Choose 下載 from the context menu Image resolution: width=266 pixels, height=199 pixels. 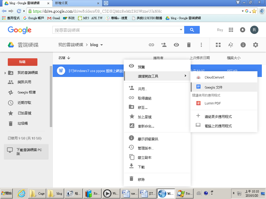[157, 167]
